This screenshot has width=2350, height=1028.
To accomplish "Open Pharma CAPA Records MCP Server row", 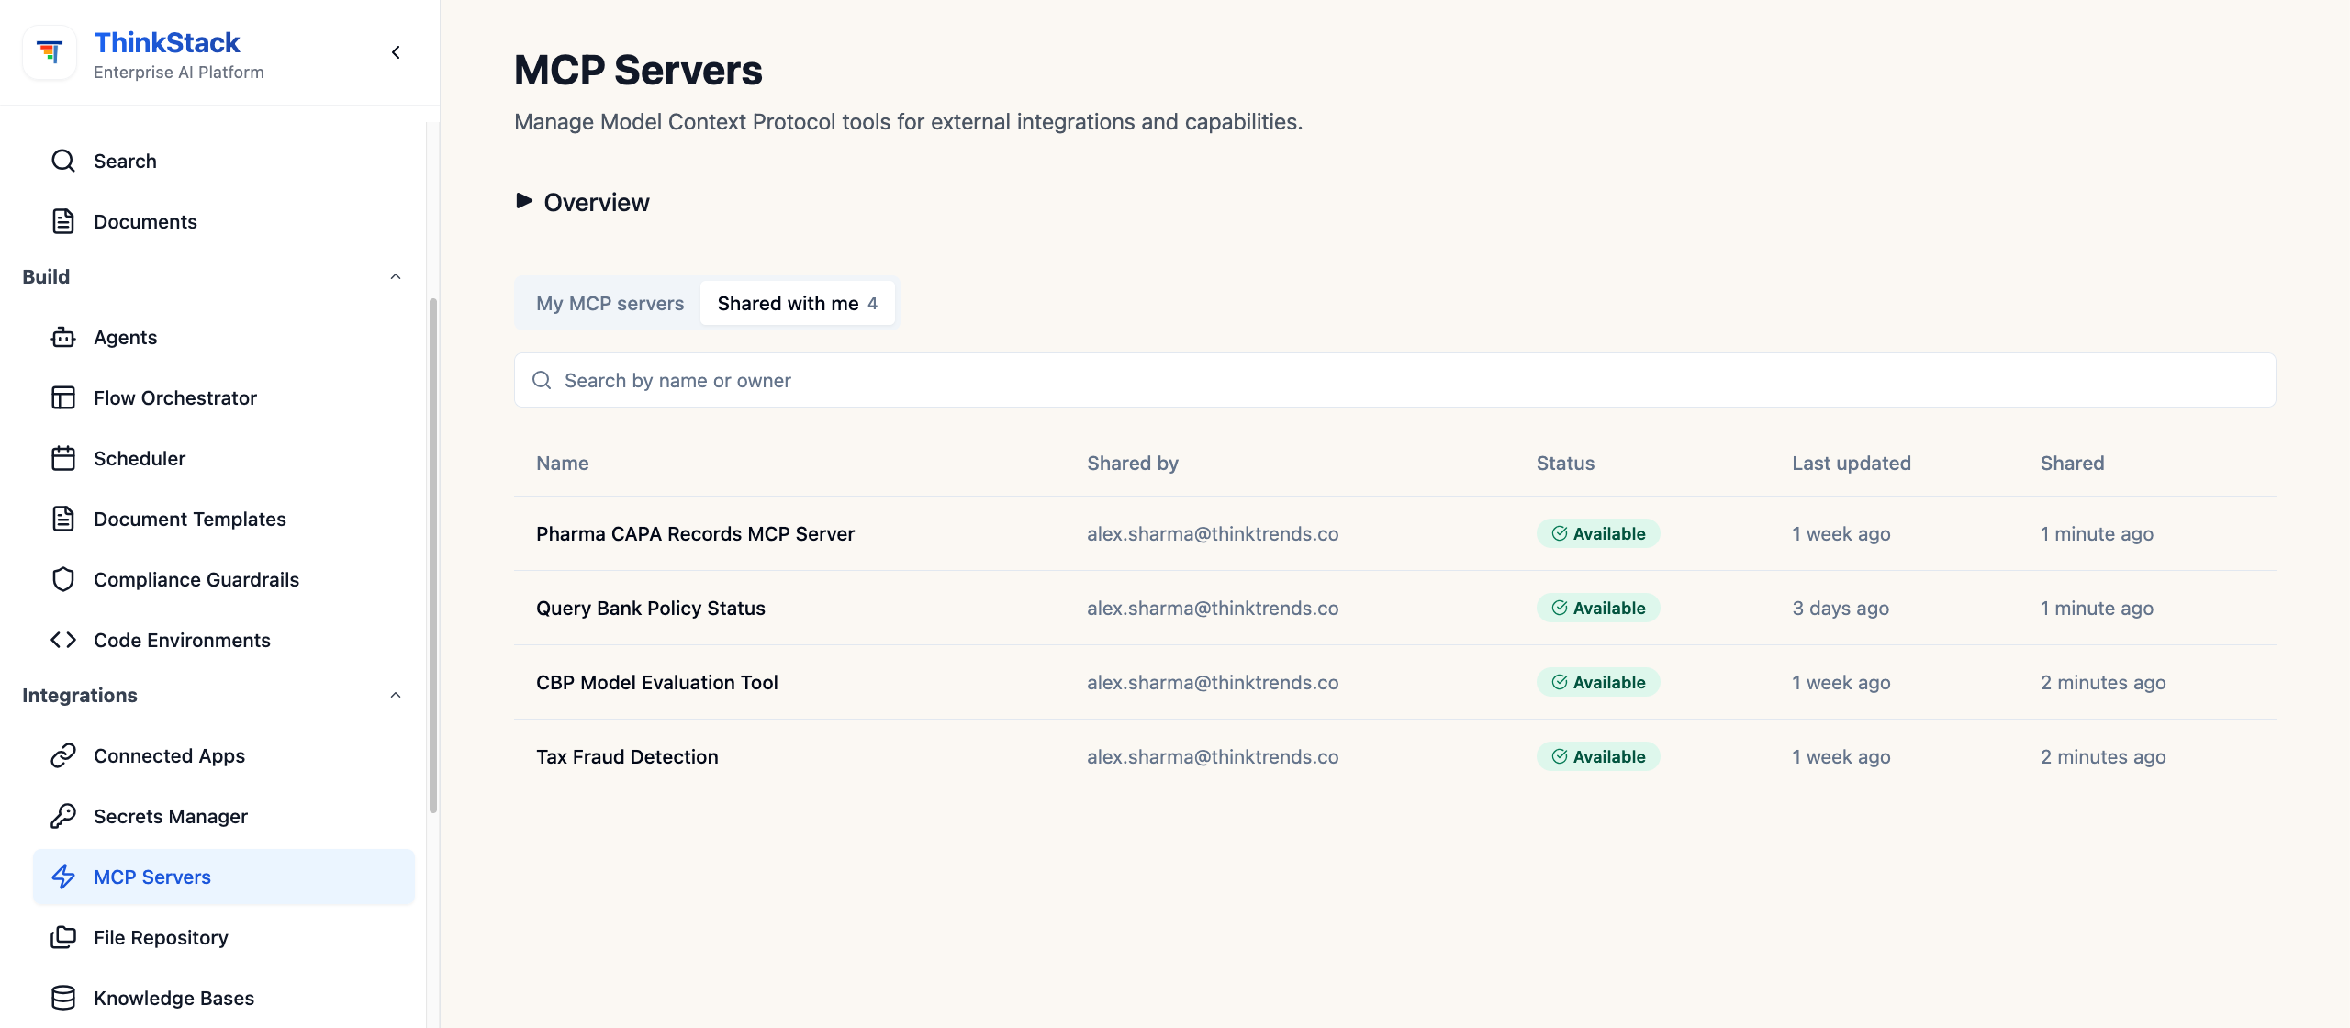I will 1394,534.
